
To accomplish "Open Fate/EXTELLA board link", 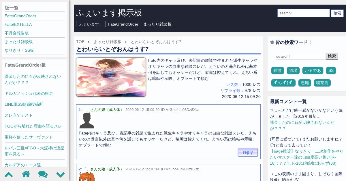I will click(x=18, y=24).
